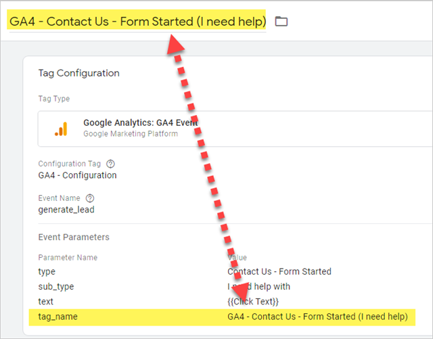Screen dimensions: 433x339
Task: Select the tag_name parameter name
Action: 58,317
